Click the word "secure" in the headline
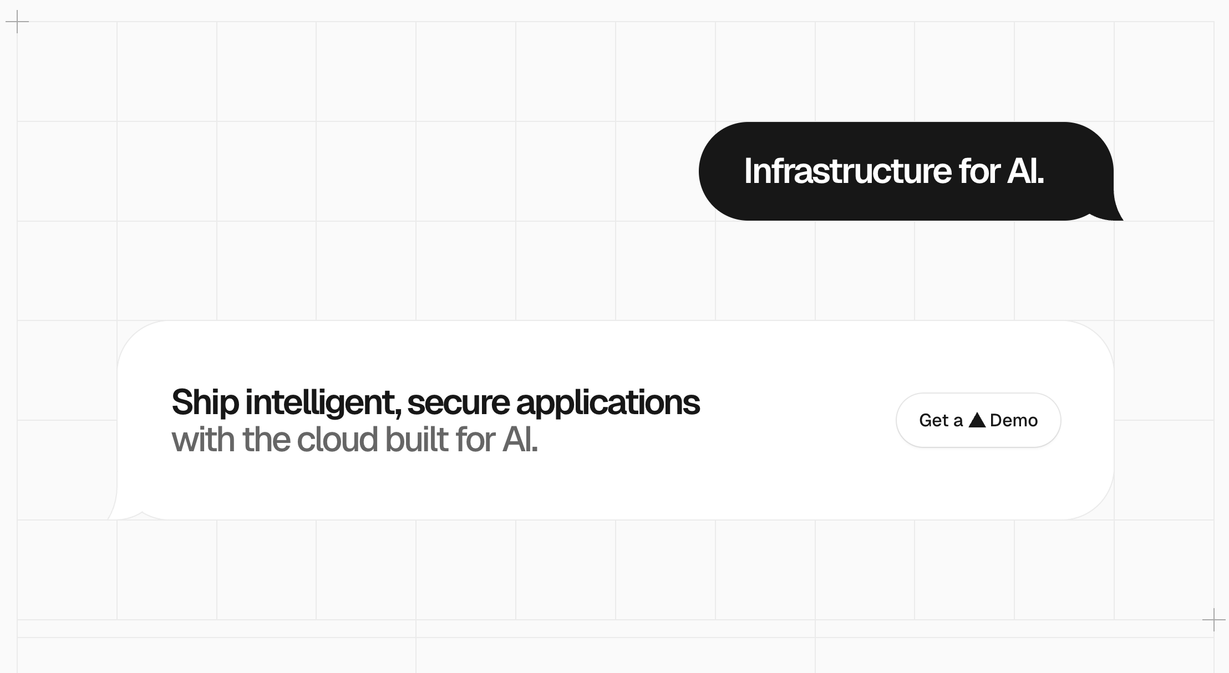 458,402
